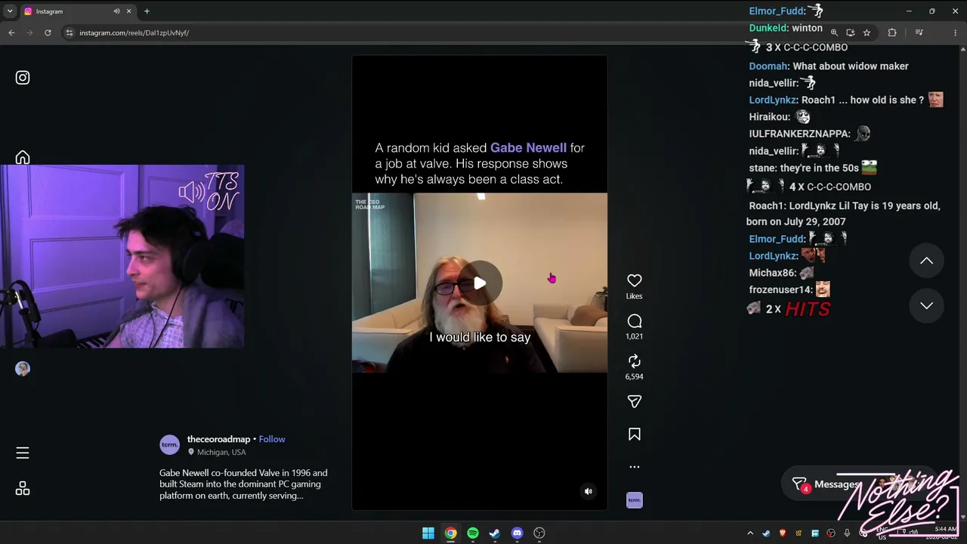Screen dimensions: 967x544
Task: Bookmark this tab with the star
Action: [867, 32]
